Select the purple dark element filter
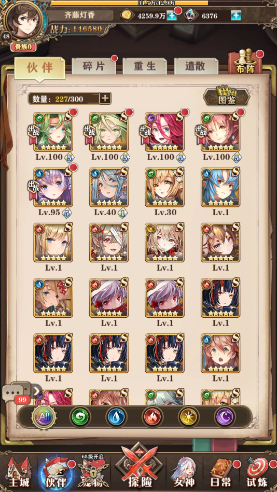 click(x=225, y=417)
